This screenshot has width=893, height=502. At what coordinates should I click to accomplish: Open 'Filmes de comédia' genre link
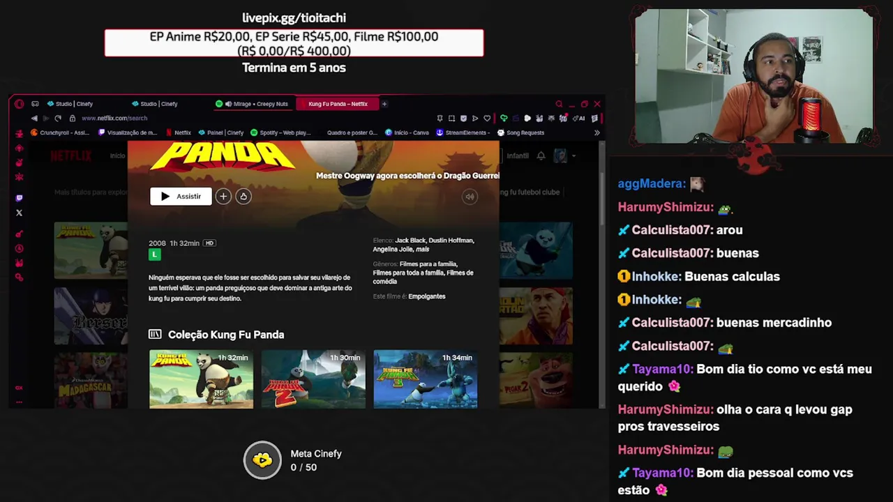[423, 277]
